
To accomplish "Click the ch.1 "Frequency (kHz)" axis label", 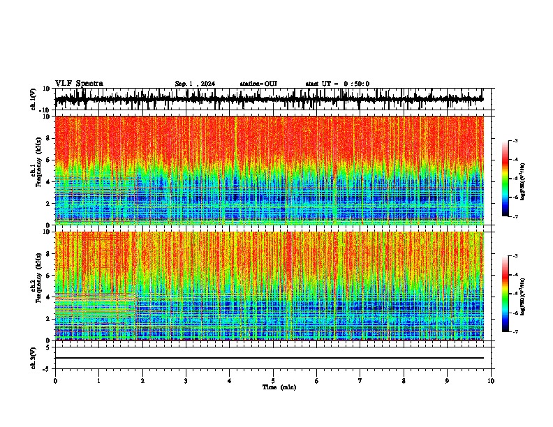I will coord(38,162).
